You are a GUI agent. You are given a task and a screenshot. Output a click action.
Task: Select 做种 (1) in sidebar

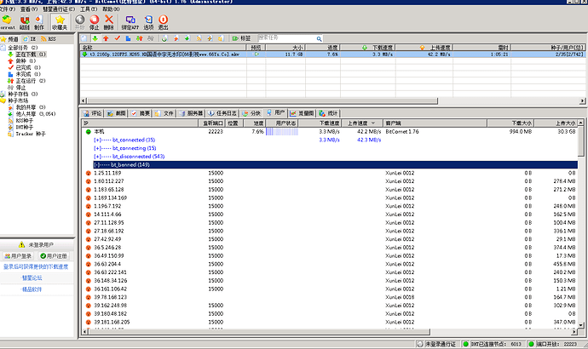(x=22, y=61)
